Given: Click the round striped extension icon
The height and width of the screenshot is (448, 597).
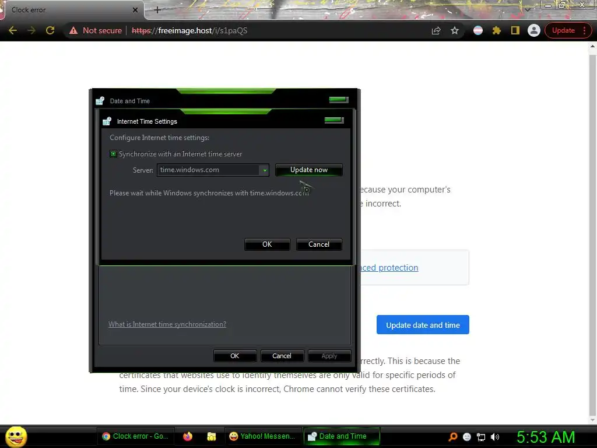Looking at the screenshot, I should [478, 30].
